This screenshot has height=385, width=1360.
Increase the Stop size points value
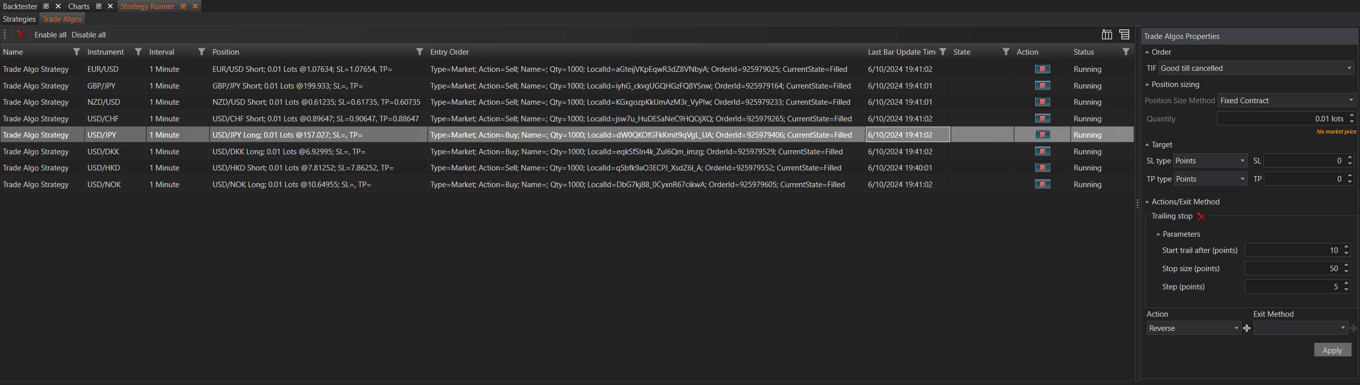point(1346,266)
